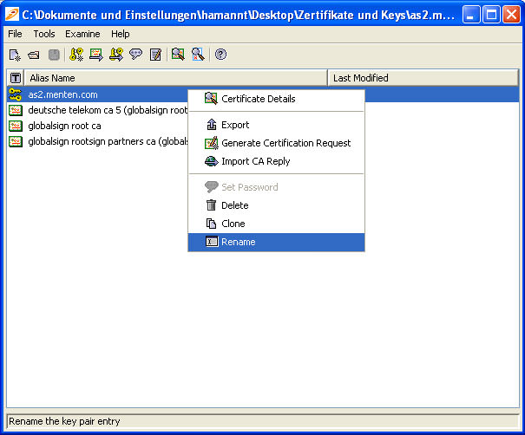Image resolution: width=525 pixels, height=435 pixels.
Task: Choose Generate Certification Request
Action: (x=285, y=143)
